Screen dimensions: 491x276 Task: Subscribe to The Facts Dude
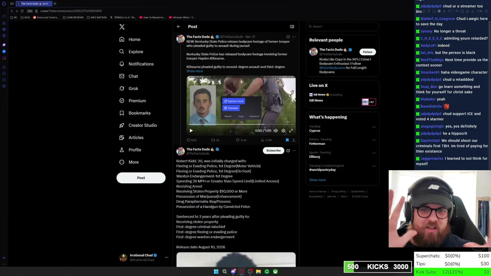(x=274, y=150)
